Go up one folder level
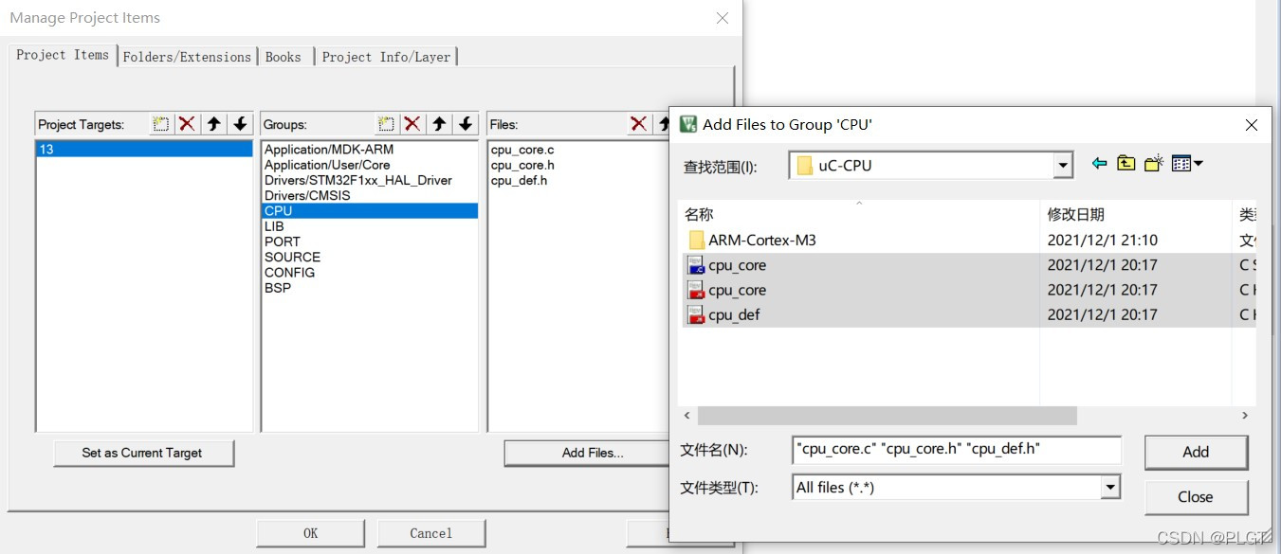 (1125, 162)
